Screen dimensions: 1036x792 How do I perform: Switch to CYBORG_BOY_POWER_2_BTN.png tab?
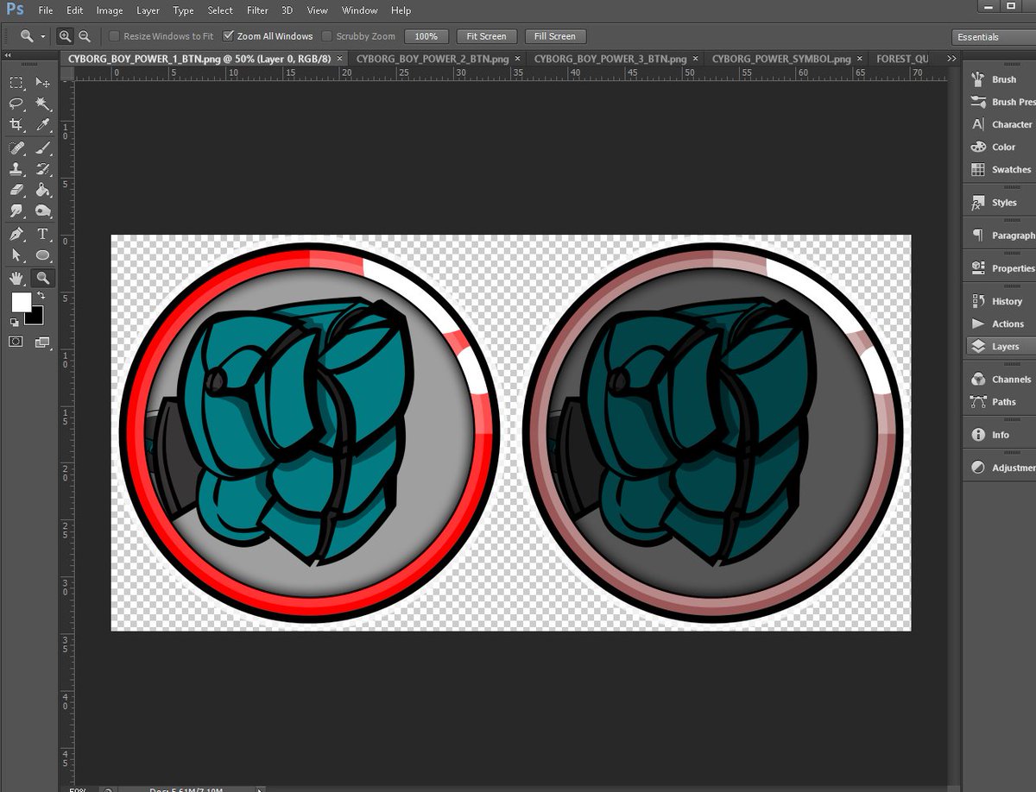(x=433, y=59)
